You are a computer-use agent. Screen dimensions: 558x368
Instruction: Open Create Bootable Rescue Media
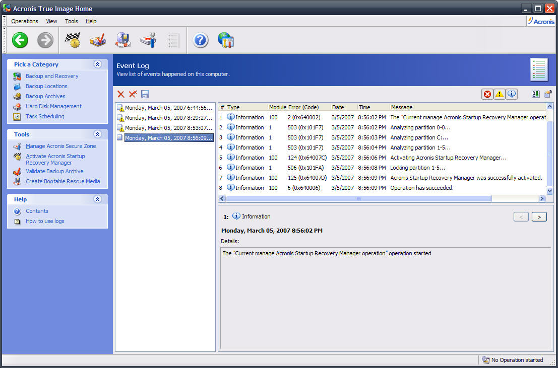[63, 181]
